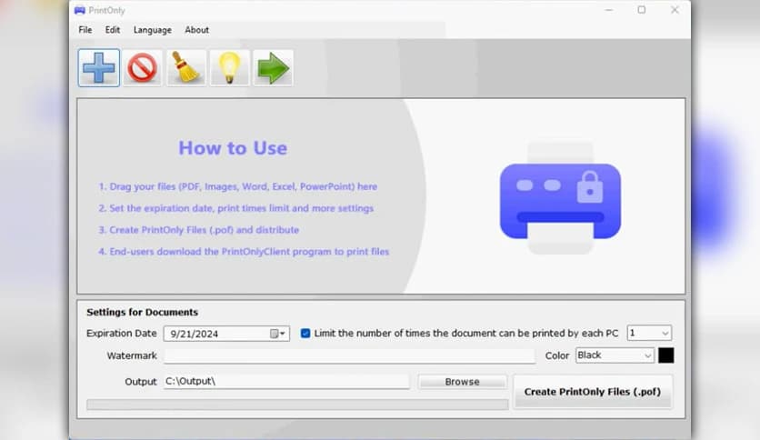Click the PrintOnly app icon in title bar
Image resolution: width=760 pixels, height=440 pixels.
tap(80, 10)
